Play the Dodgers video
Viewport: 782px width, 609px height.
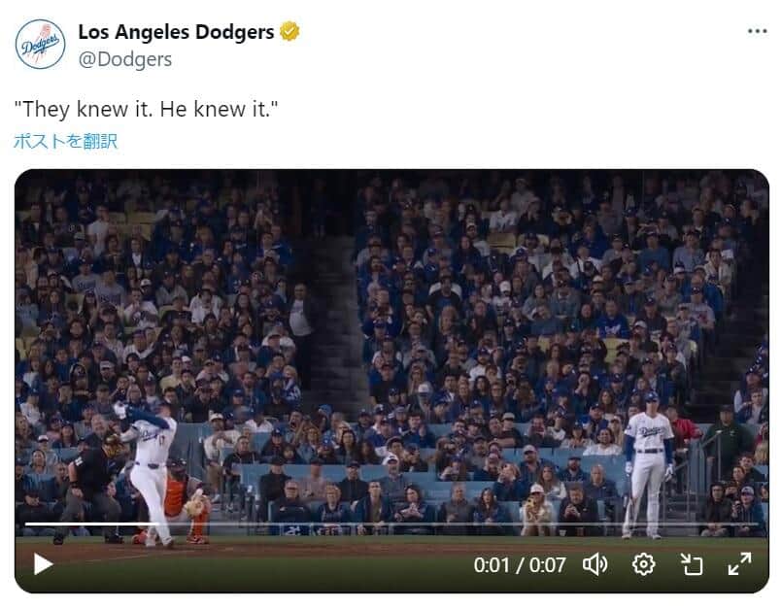pos(42,563)
